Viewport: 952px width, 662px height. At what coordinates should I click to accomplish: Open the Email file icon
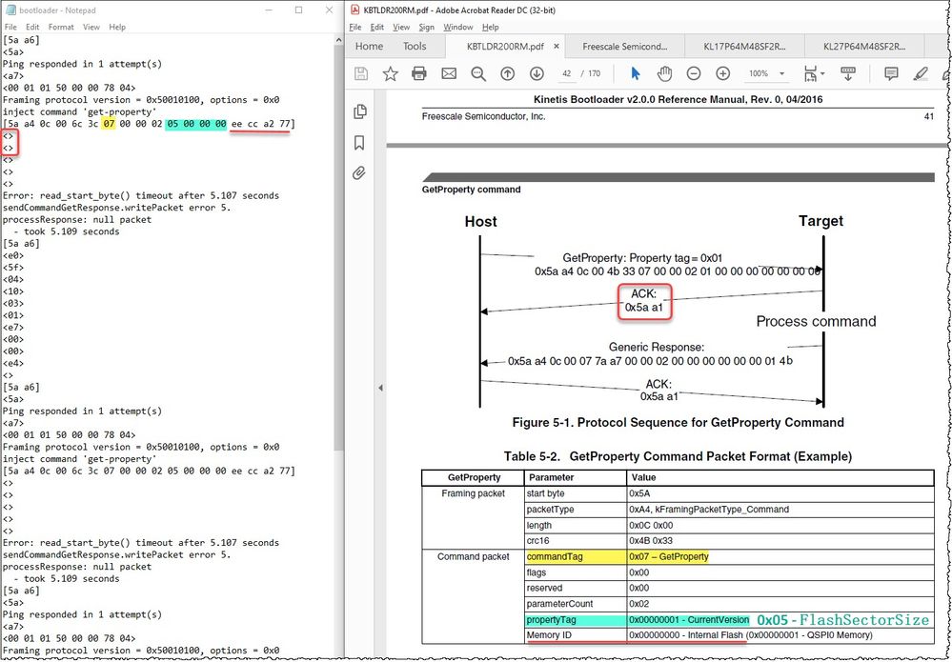click(x=448, y=73)
